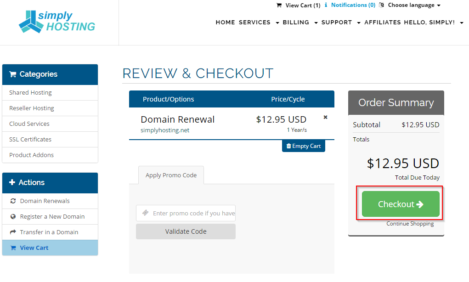Viewport: 469px width, 282px height.
Task: Click the Order Summary heading
Action: [396, 102]
